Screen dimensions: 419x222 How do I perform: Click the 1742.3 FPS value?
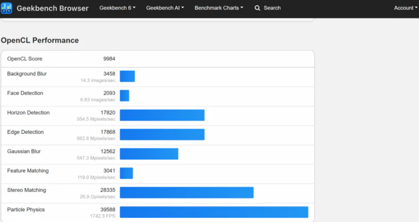(103, 216)
